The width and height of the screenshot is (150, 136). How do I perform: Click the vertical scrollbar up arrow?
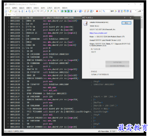tap(142, 18)
